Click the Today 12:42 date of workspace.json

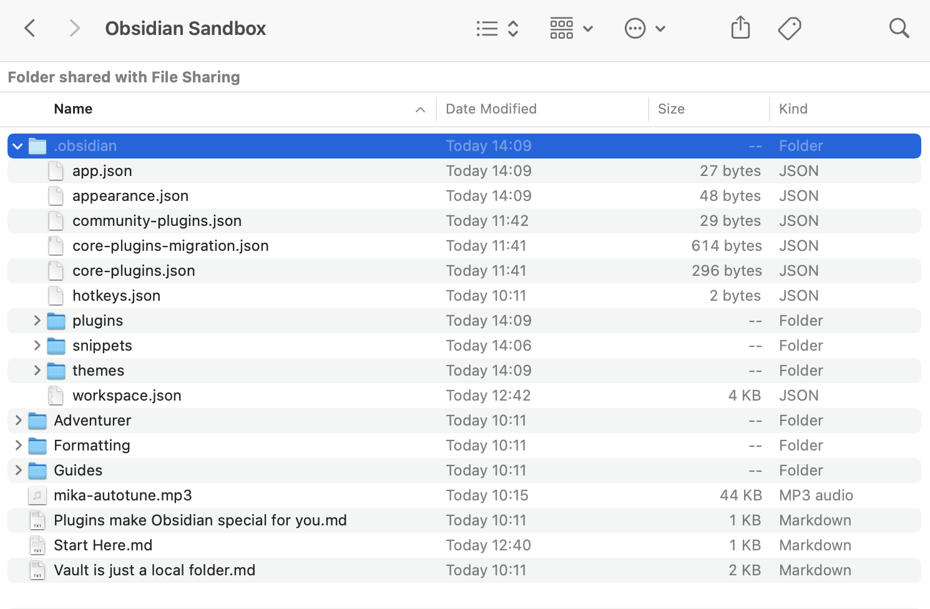488,396
